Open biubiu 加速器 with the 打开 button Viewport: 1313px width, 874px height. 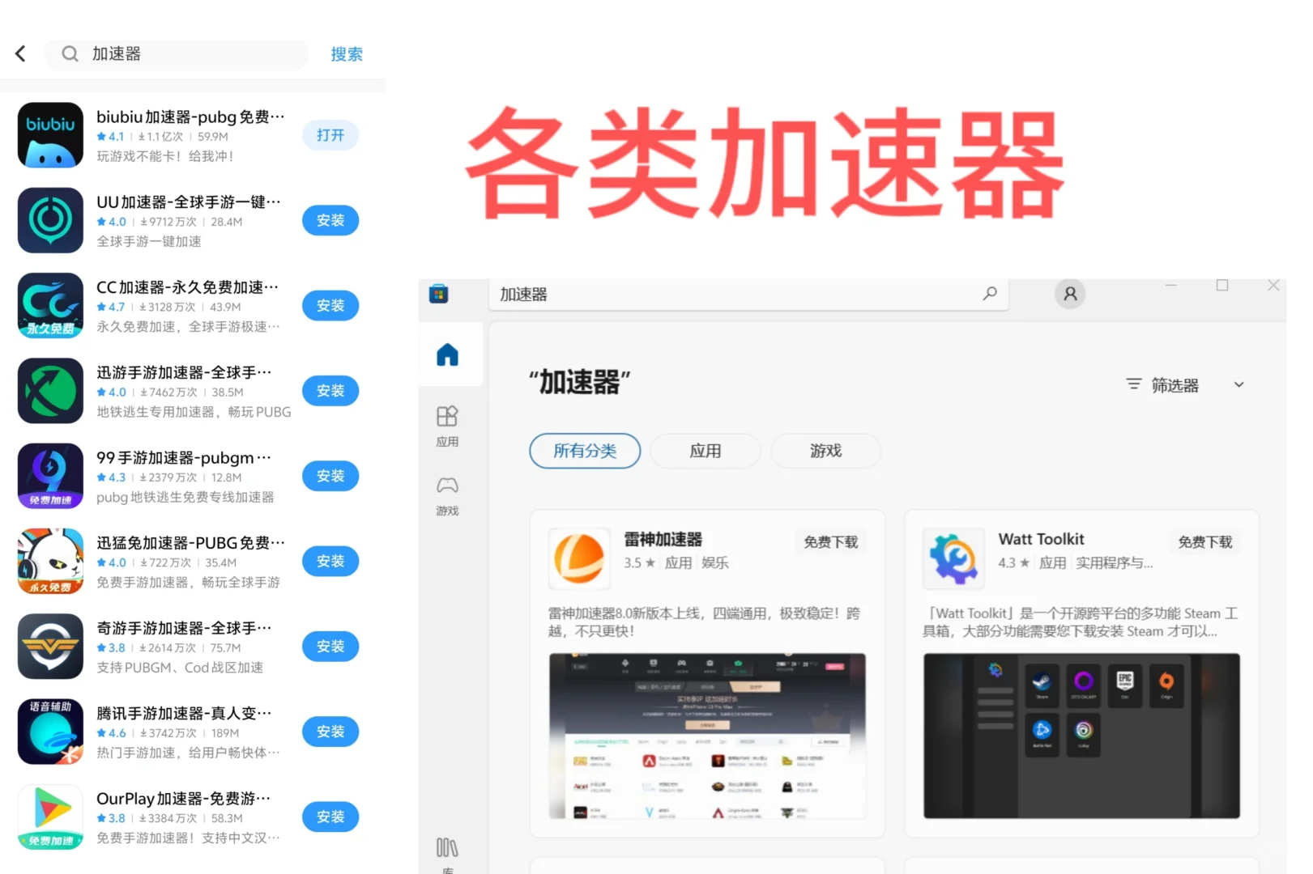pos(330,135)
